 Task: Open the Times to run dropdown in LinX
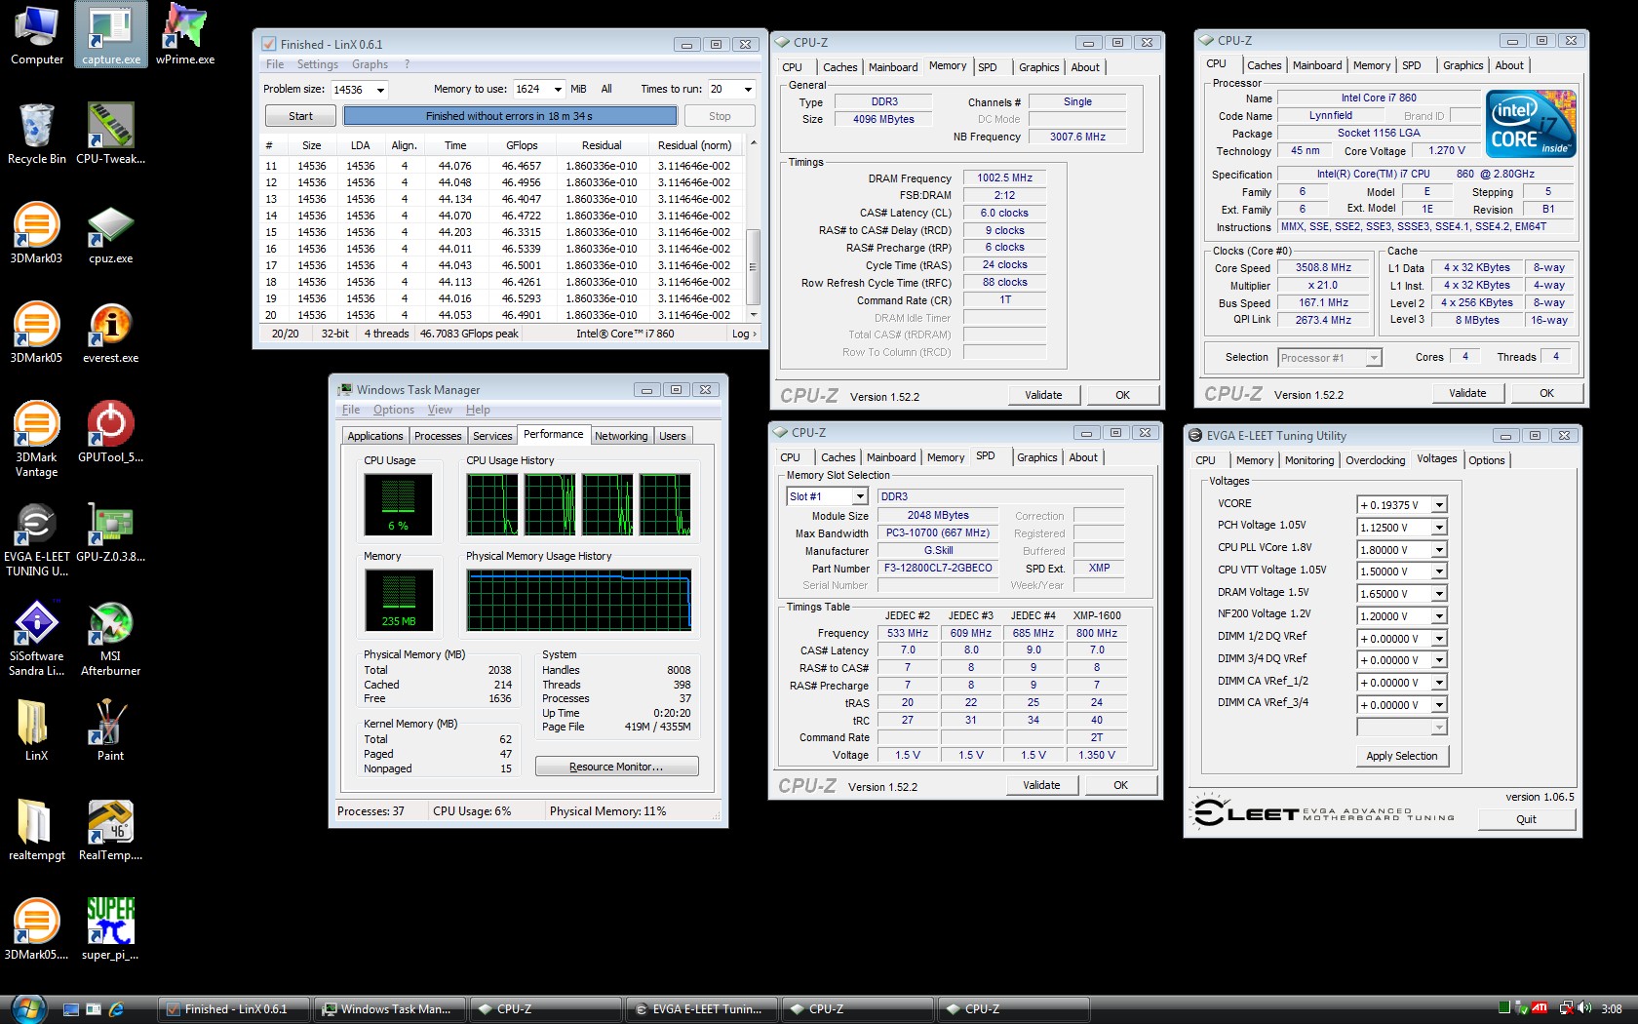click(748, 90)
